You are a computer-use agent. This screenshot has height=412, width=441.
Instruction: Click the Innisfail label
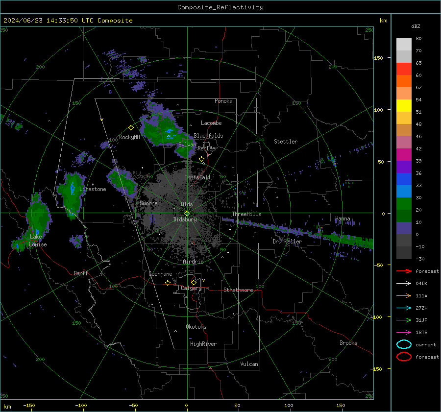tap(197, 177)
